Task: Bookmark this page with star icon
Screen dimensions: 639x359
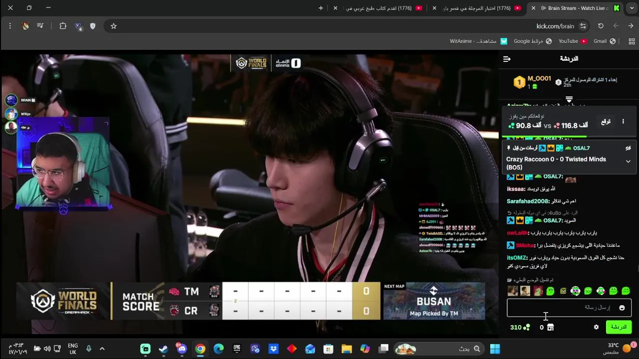Action: 113,26
